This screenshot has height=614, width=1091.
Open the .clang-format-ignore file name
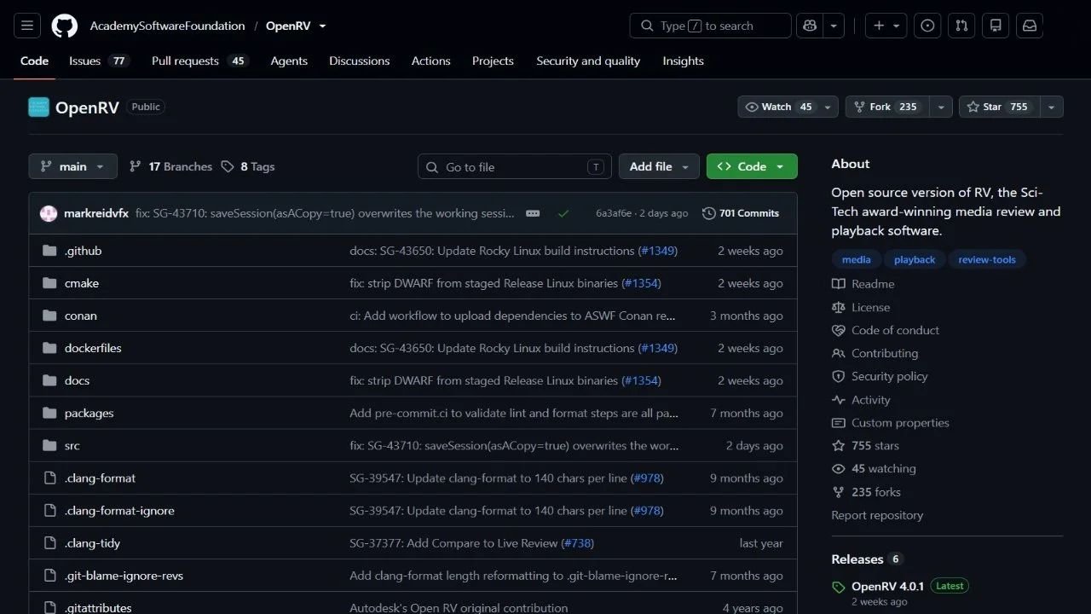[119, 510]
